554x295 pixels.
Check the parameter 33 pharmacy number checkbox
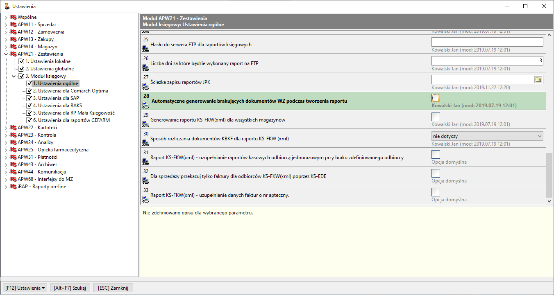(x=436, y=192)
